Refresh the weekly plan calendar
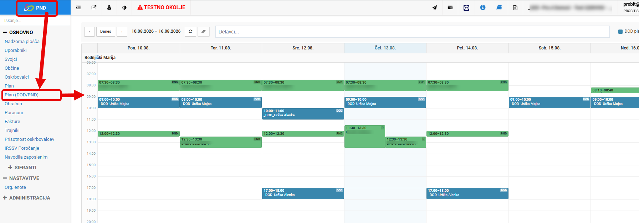The width and height of the screenshot is (639, 223). [190, 31]
